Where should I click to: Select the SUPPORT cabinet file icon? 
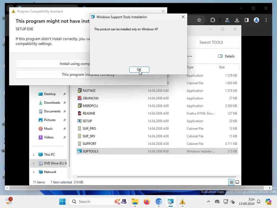(x=80, y=144)
